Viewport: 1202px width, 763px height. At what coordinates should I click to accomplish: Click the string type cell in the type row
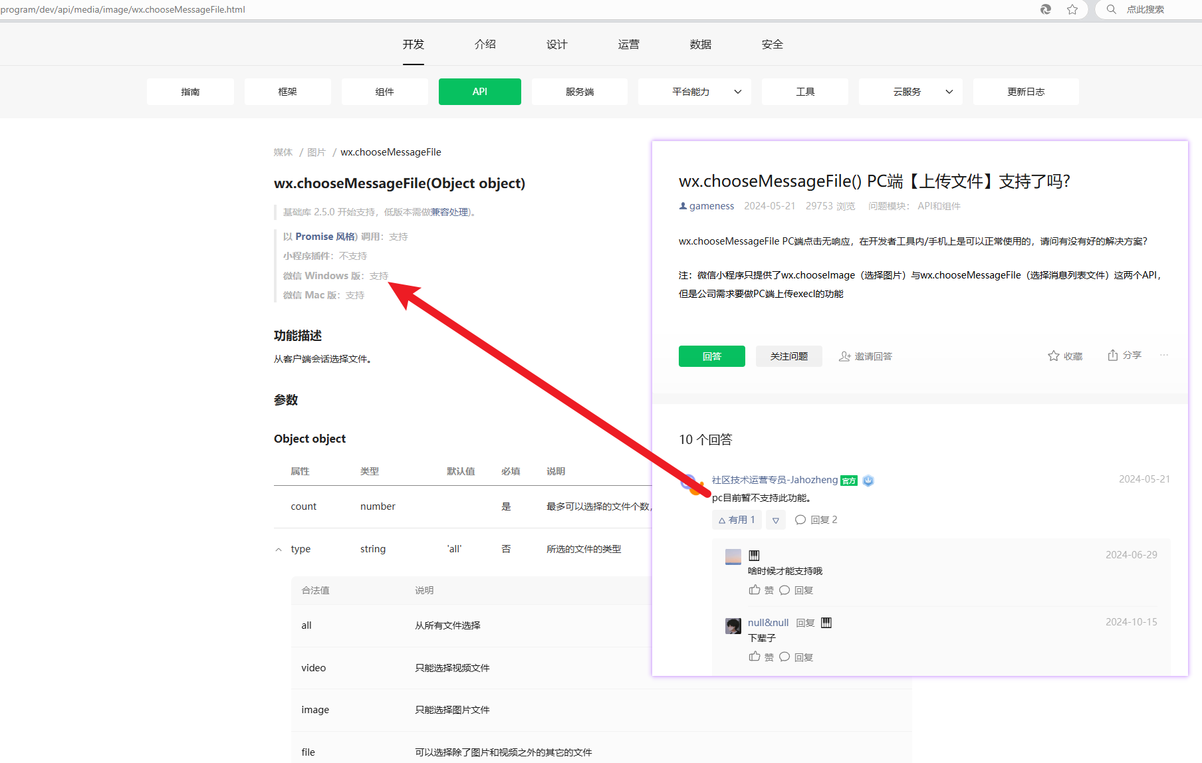pyautogui.click(x=373, y=549)
